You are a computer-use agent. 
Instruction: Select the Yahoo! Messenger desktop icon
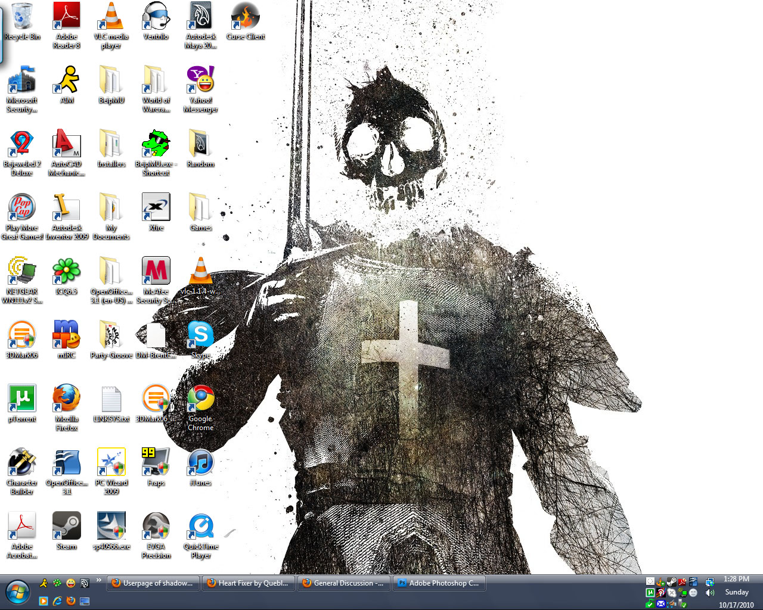[201, 80]
